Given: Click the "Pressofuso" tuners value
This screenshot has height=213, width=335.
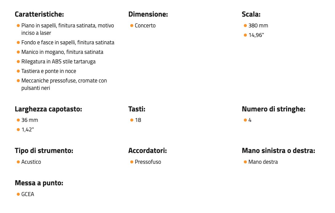Looking at the screenshot, I should point(148,162).
